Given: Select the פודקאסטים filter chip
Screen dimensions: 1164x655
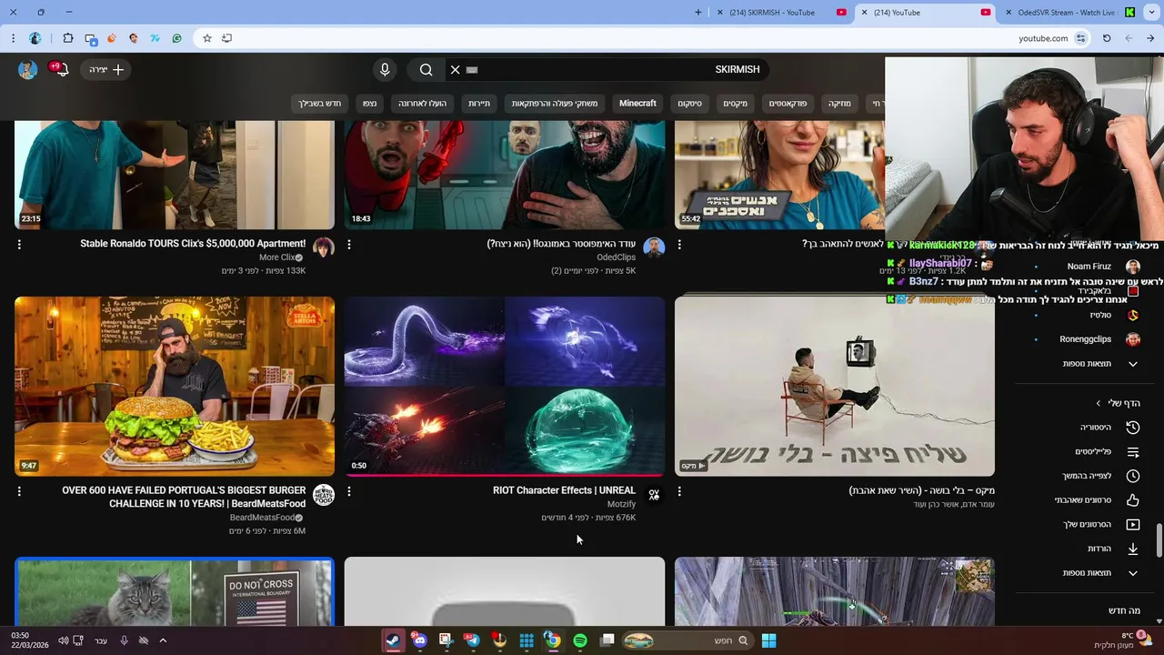Looking at the screenshot, I should [x=788, y=104].
